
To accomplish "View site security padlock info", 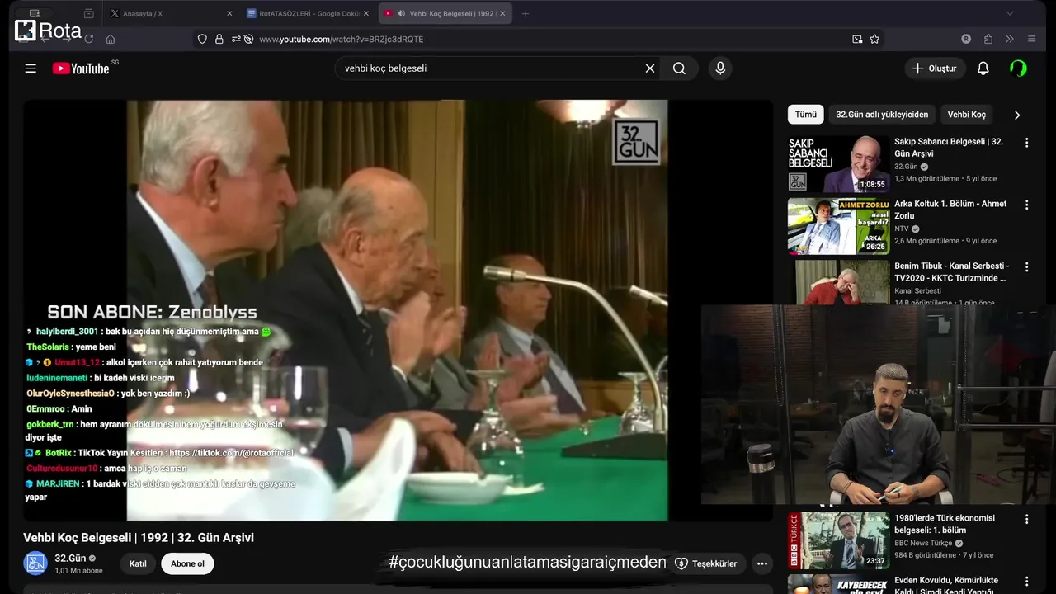I will pyautogui.click(x=219, y=39).
